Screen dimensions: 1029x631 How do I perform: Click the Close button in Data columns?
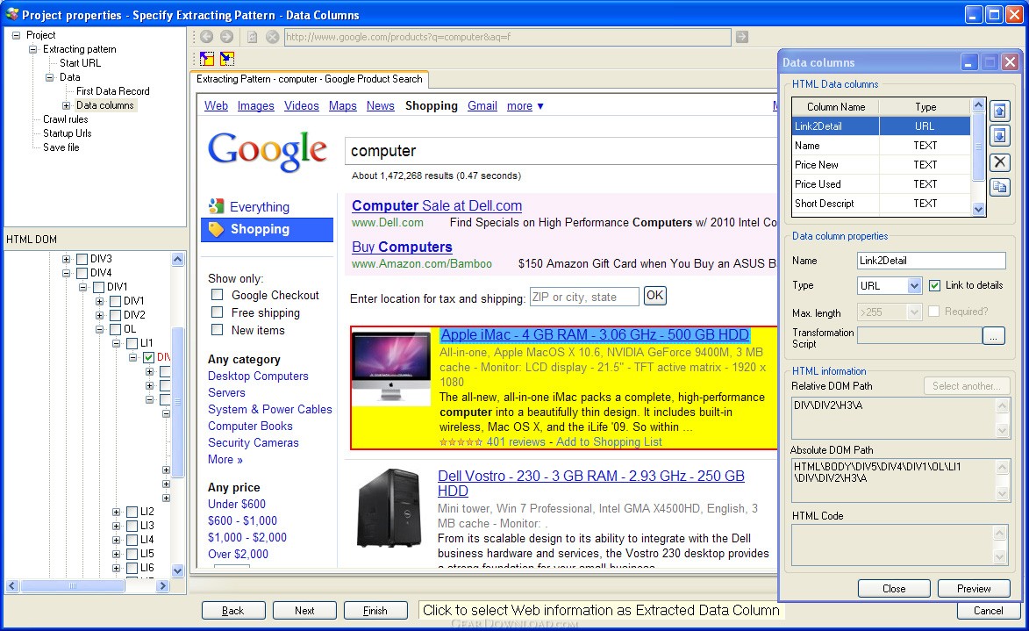click(x=894, y=589)
